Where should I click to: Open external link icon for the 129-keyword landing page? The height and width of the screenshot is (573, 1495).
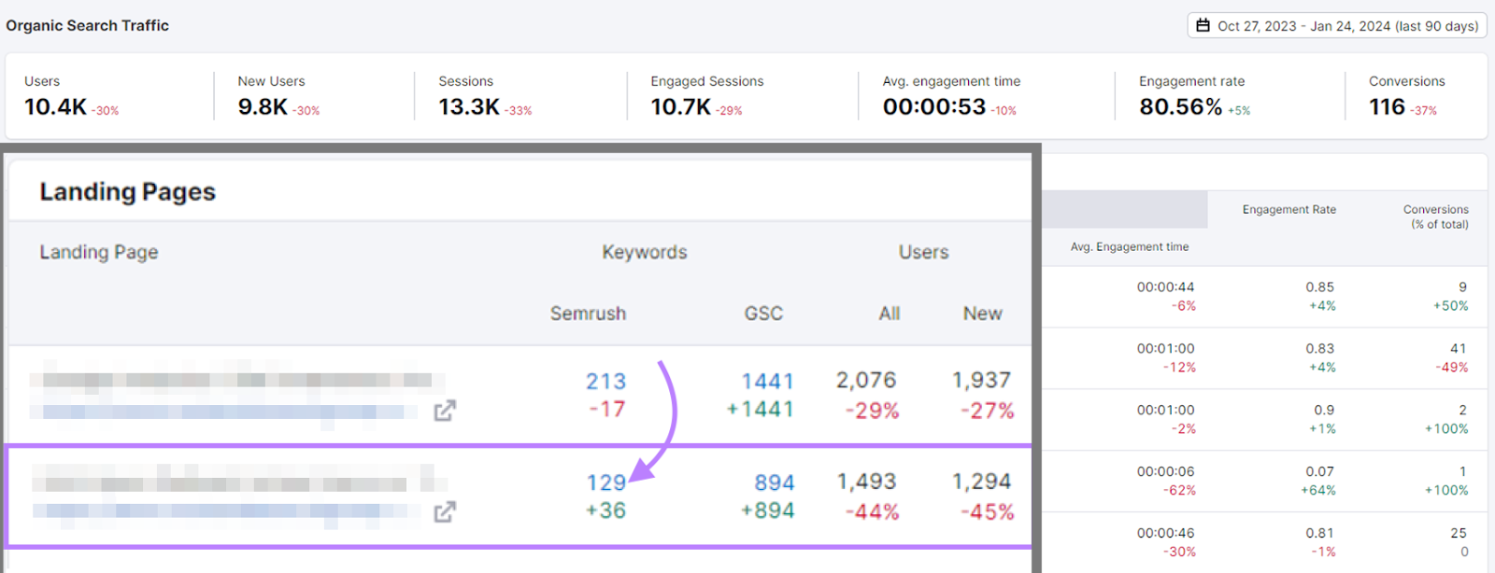[x=445, y=512]
